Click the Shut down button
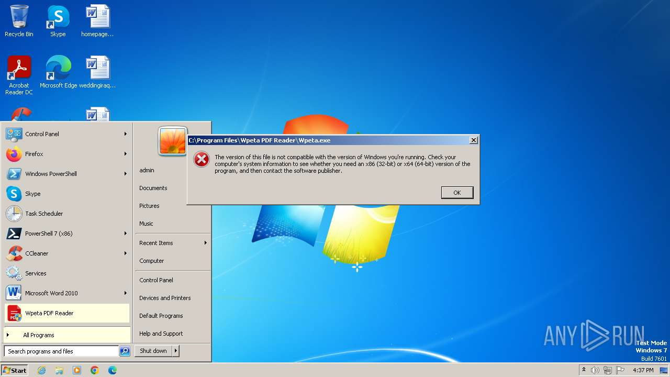The image size is (670, 377). pyautogui.click(x=153, y=351)
